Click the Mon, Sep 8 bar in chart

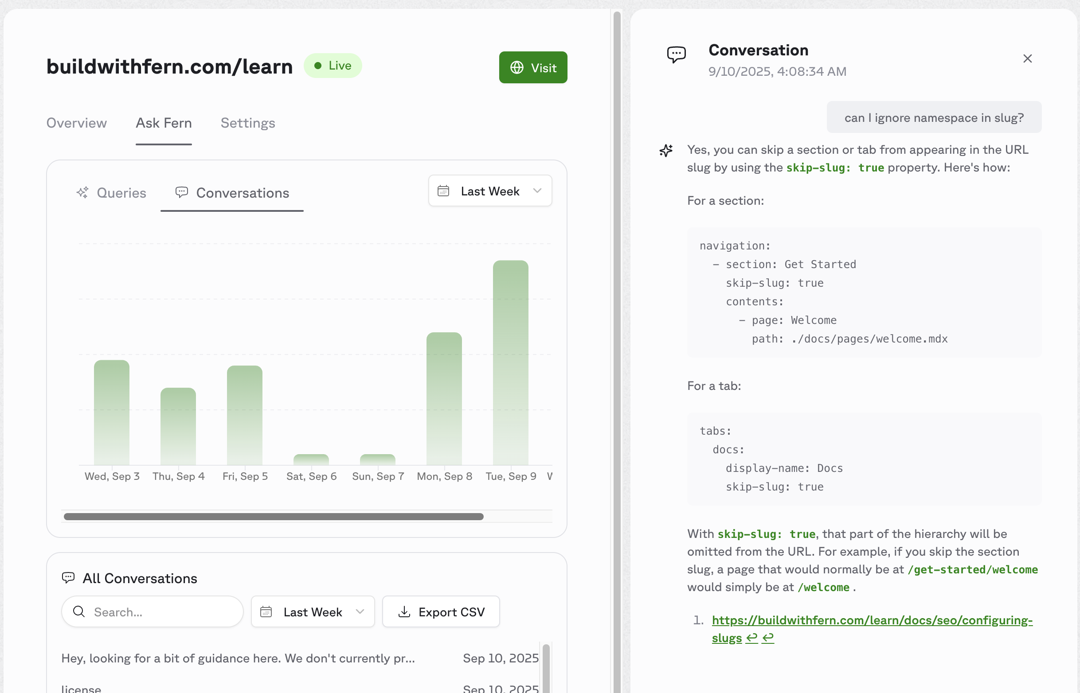tap(444, 398)
